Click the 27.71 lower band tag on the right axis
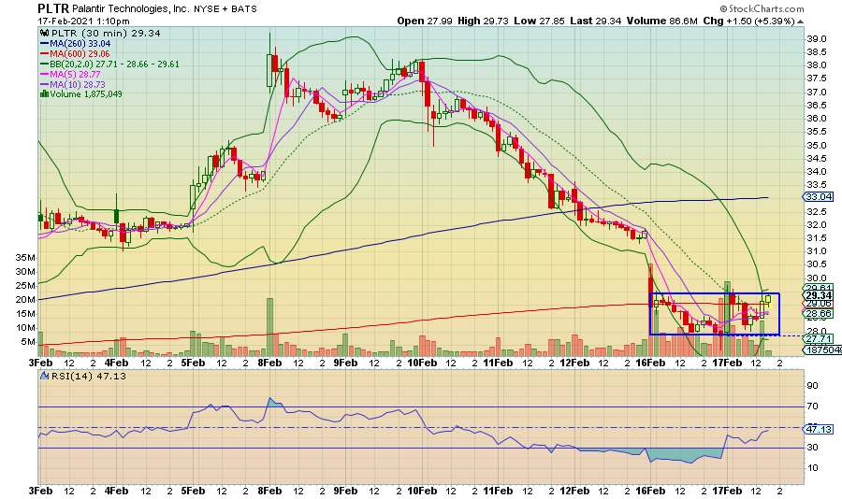Image resolution: width=842 pixels, height=499 pixels. point(819,338)
